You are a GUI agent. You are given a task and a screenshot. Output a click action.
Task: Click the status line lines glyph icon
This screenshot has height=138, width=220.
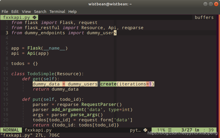point(170,130)
